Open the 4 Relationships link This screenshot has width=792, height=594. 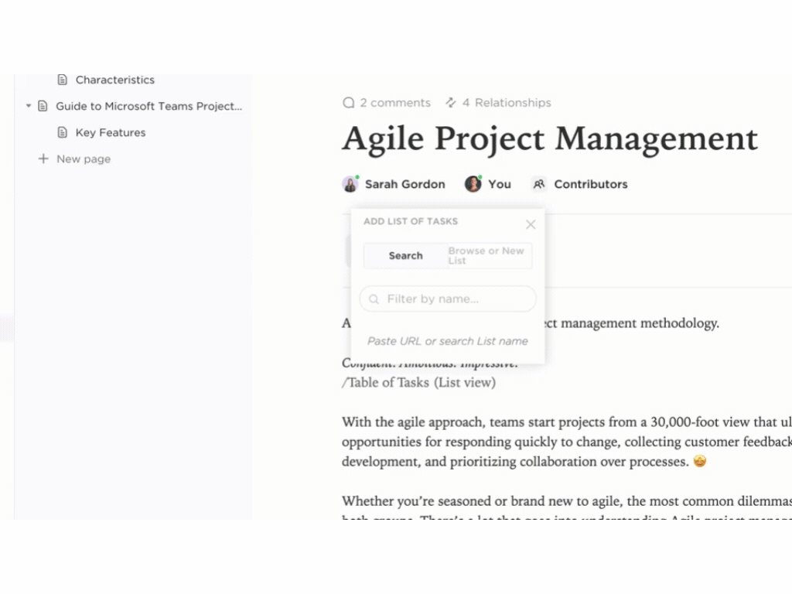point(506,103)
